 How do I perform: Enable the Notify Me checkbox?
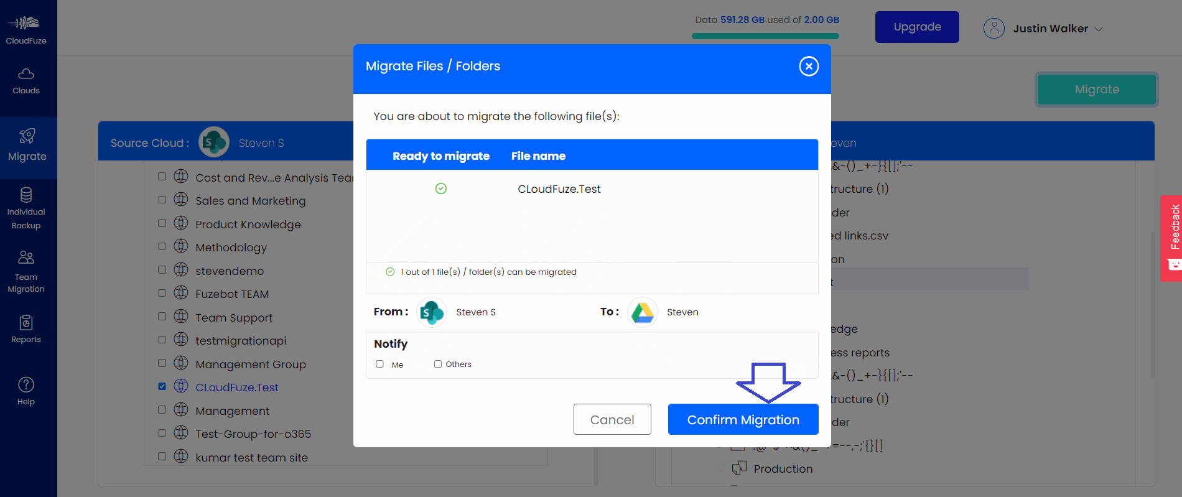(379, 364)
